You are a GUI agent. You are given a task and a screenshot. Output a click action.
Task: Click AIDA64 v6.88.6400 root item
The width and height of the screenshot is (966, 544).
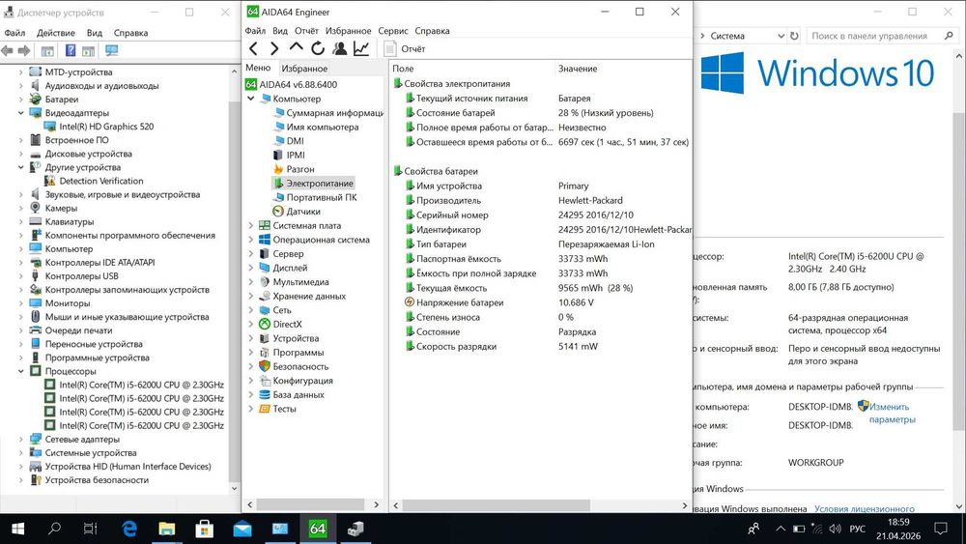(292, 84)
